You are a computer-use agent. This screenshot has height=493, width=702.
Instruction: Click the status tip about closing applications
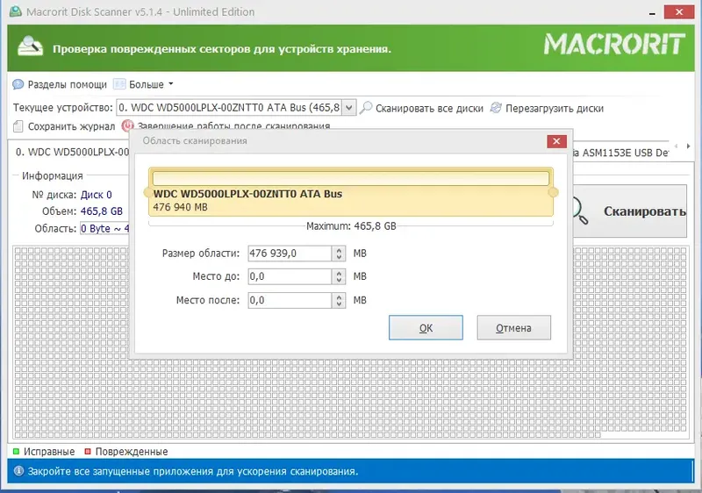click(193, 472)
